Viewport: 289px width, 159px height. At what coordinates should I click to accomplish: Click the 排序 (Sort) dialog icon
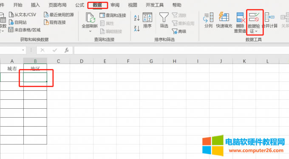[147, 17]
